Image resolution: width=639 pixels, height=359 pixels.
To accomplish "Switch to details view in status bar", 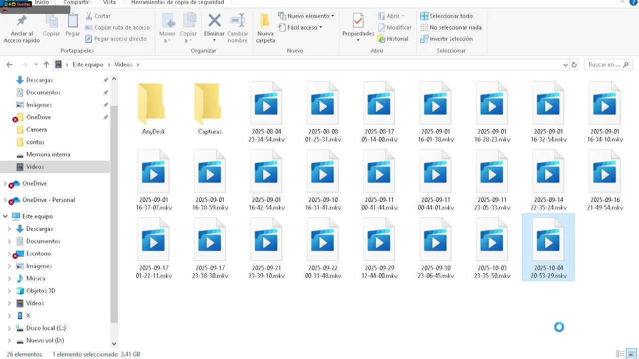I will click(x=621, y=354).
